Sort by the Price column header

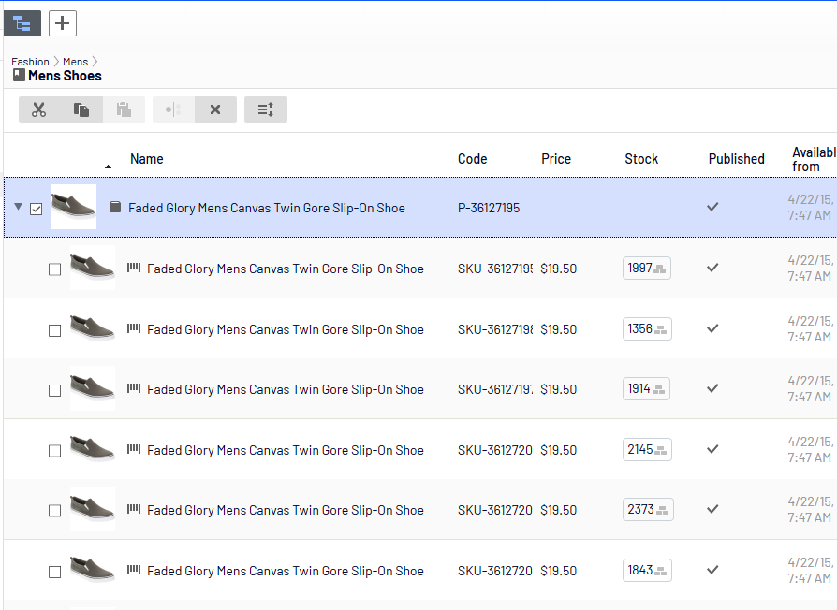pyautogui.click(x=556, y=159)
